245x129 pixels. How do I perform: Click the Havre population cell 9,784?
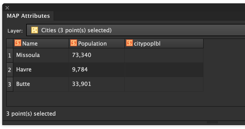[97, 70]
